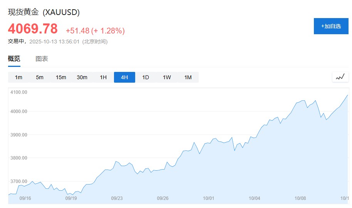This screenshot has width=352, height=208.
Task: Click the 4100.00 price axis label
Action: pyautogui.click(x=19, y=92)
